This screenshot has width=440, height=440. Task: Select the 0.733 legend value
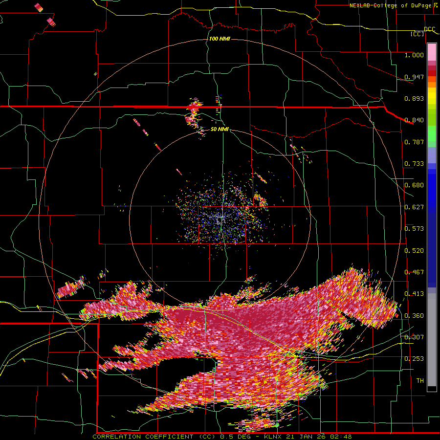(x=414, y=164)
